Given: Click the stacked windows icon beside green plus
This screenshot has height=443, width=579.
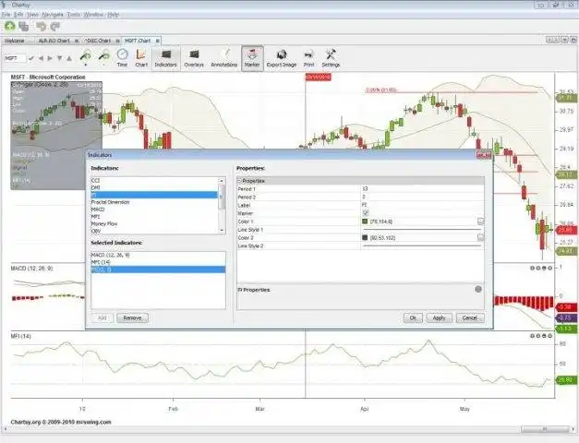Looking at the screenshot, I should [24, 27].
